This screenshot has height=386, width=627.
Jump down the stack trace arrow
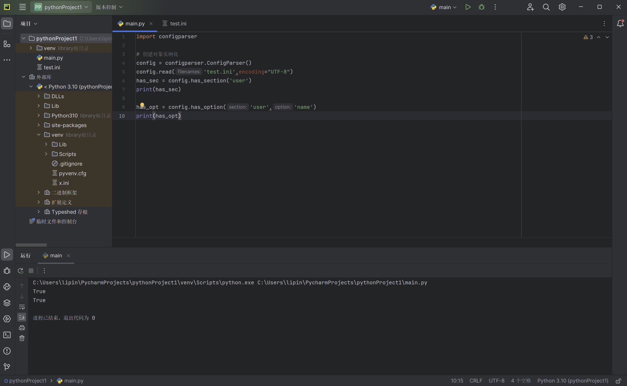(x=22, y=296)
